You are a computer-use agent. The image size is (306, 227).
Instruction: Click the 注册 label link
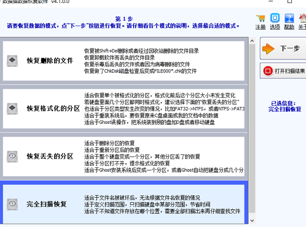click(261, 27)
